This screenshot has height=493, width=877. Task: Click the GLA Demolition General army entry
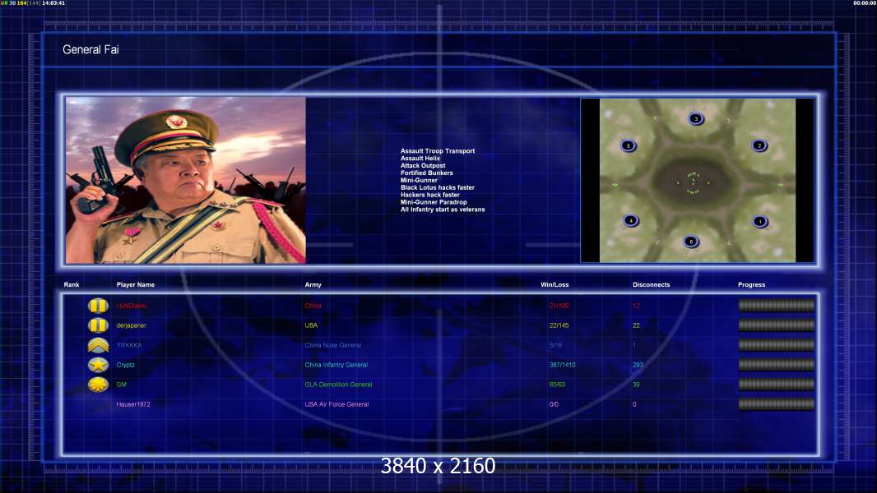(x=338, y=384)
